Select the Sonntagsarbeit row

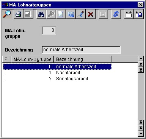click(57, 79)
